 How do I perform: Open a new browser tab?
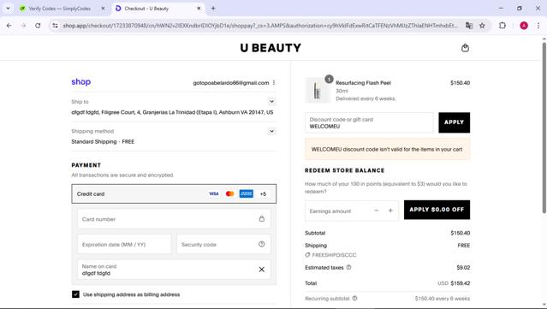(213, 9)
